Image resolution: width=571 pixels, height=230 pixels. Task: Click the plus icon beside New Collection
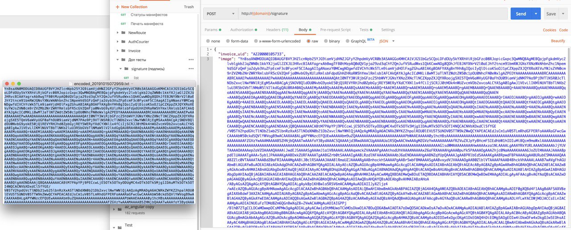(x=118, y=7)
